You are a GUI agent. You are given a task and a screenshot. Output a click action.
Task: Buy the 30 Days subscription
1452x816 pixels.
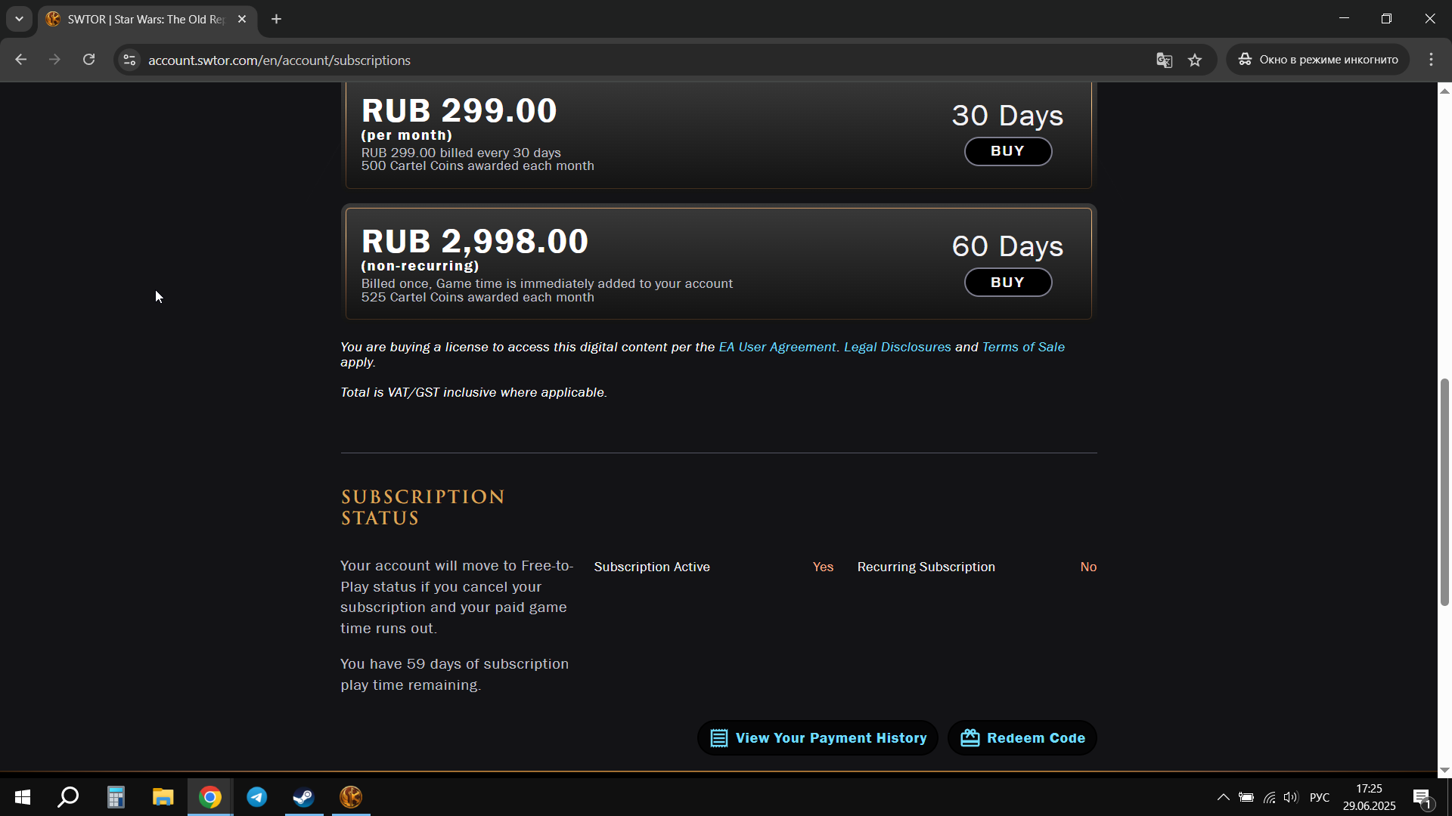(1007, 151)
